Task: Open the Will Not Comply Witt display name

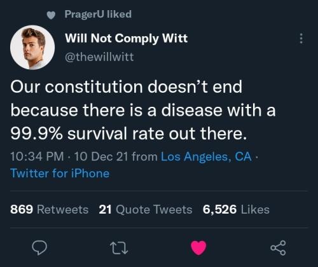Action: pyautogui.click(x=127, y=38)
